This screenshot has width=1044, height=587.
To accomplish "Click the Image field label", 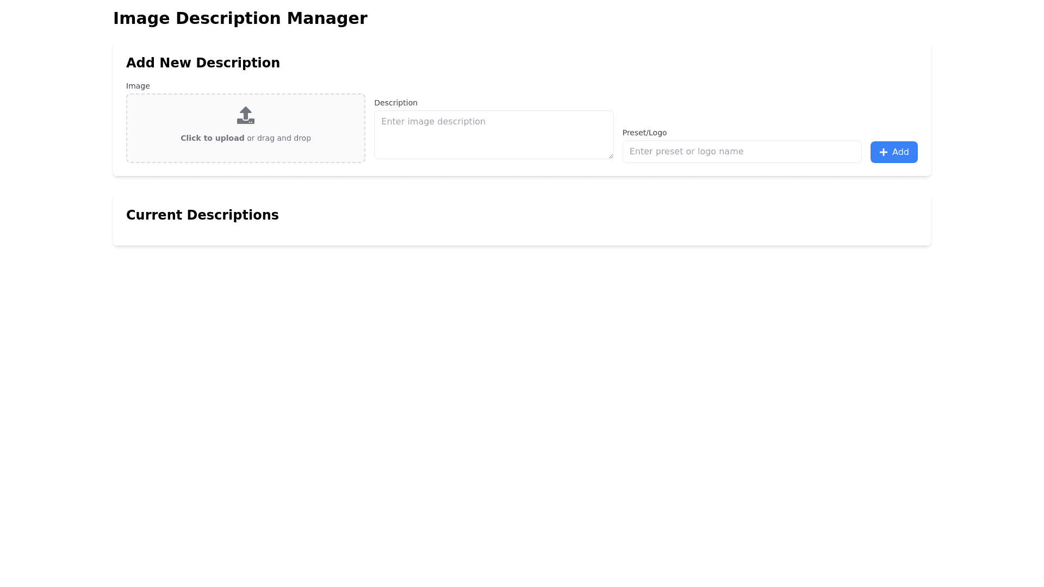I will point(138,86).
